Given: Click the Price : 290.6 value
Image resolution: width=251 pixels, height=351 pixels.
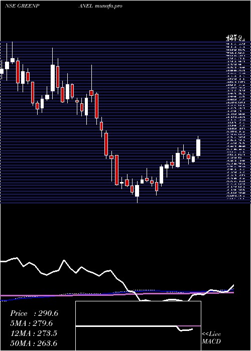Looking at the screenshot, I should (x=34, y=313).
